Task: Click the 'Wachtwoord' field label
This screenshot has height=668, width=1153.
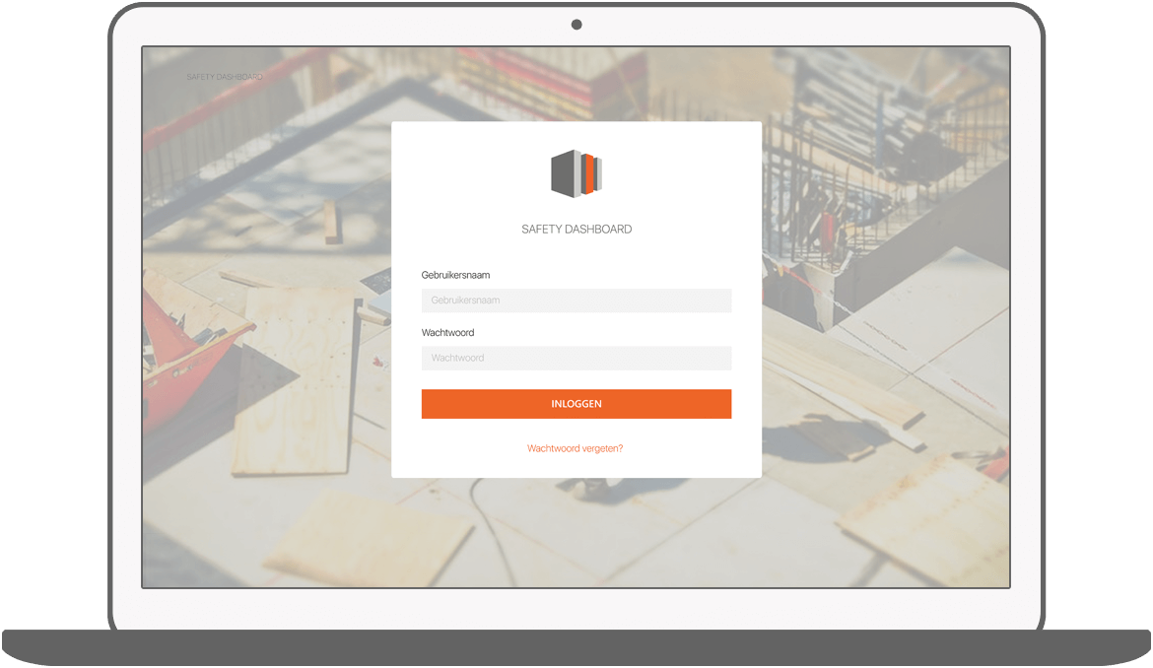Action: point(447,333)
